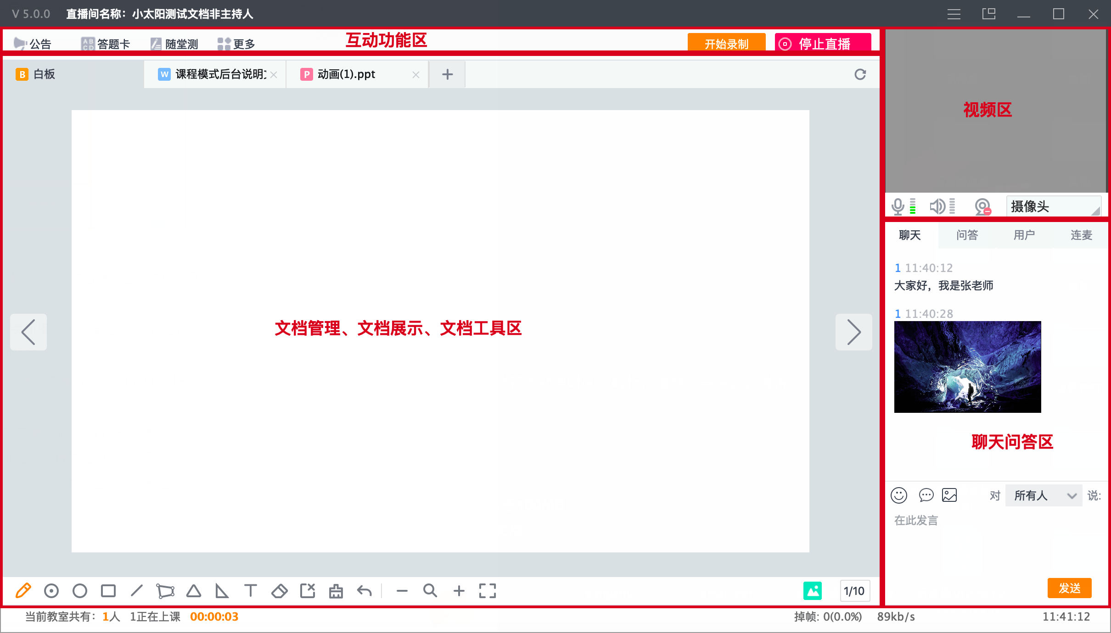Open the cave image in chat
Screen dimensions: 1111x633
click(968, 367)
